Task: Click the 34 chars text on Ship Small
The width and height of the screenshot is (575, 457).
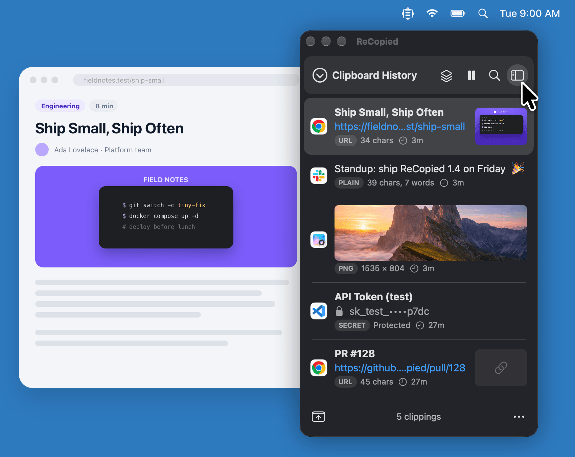Action: tap(376, 140)
